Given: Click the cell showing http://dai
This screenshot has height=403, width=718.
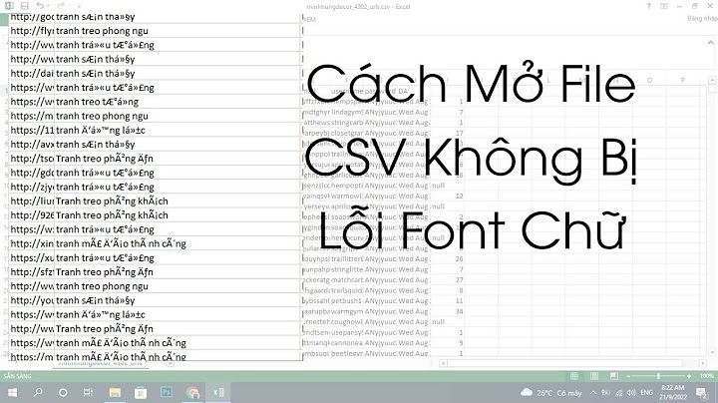Looking at the screenshot, I should 32,73.
